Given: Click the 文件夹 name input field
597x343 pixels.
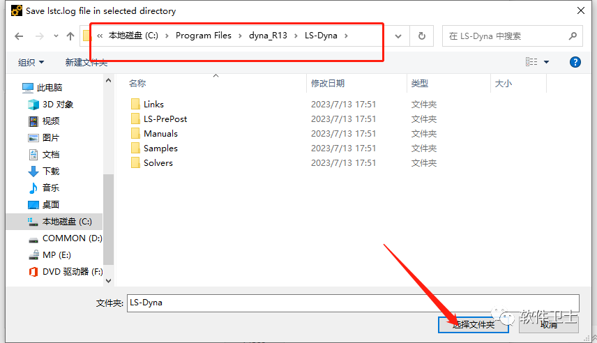Looking at the screenshot, I should (353, 303).
